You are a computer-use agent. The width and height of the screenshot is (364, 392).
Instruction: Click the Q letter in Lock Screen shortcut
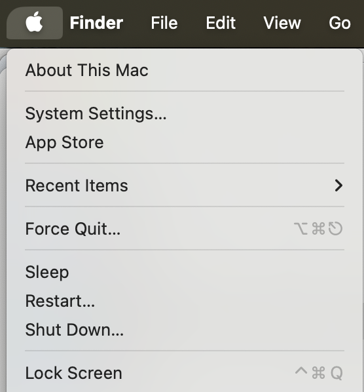coord(337,373)
